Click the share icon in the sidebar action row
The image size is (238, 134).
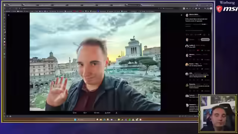pyautogui.click(x=209, y=35)
